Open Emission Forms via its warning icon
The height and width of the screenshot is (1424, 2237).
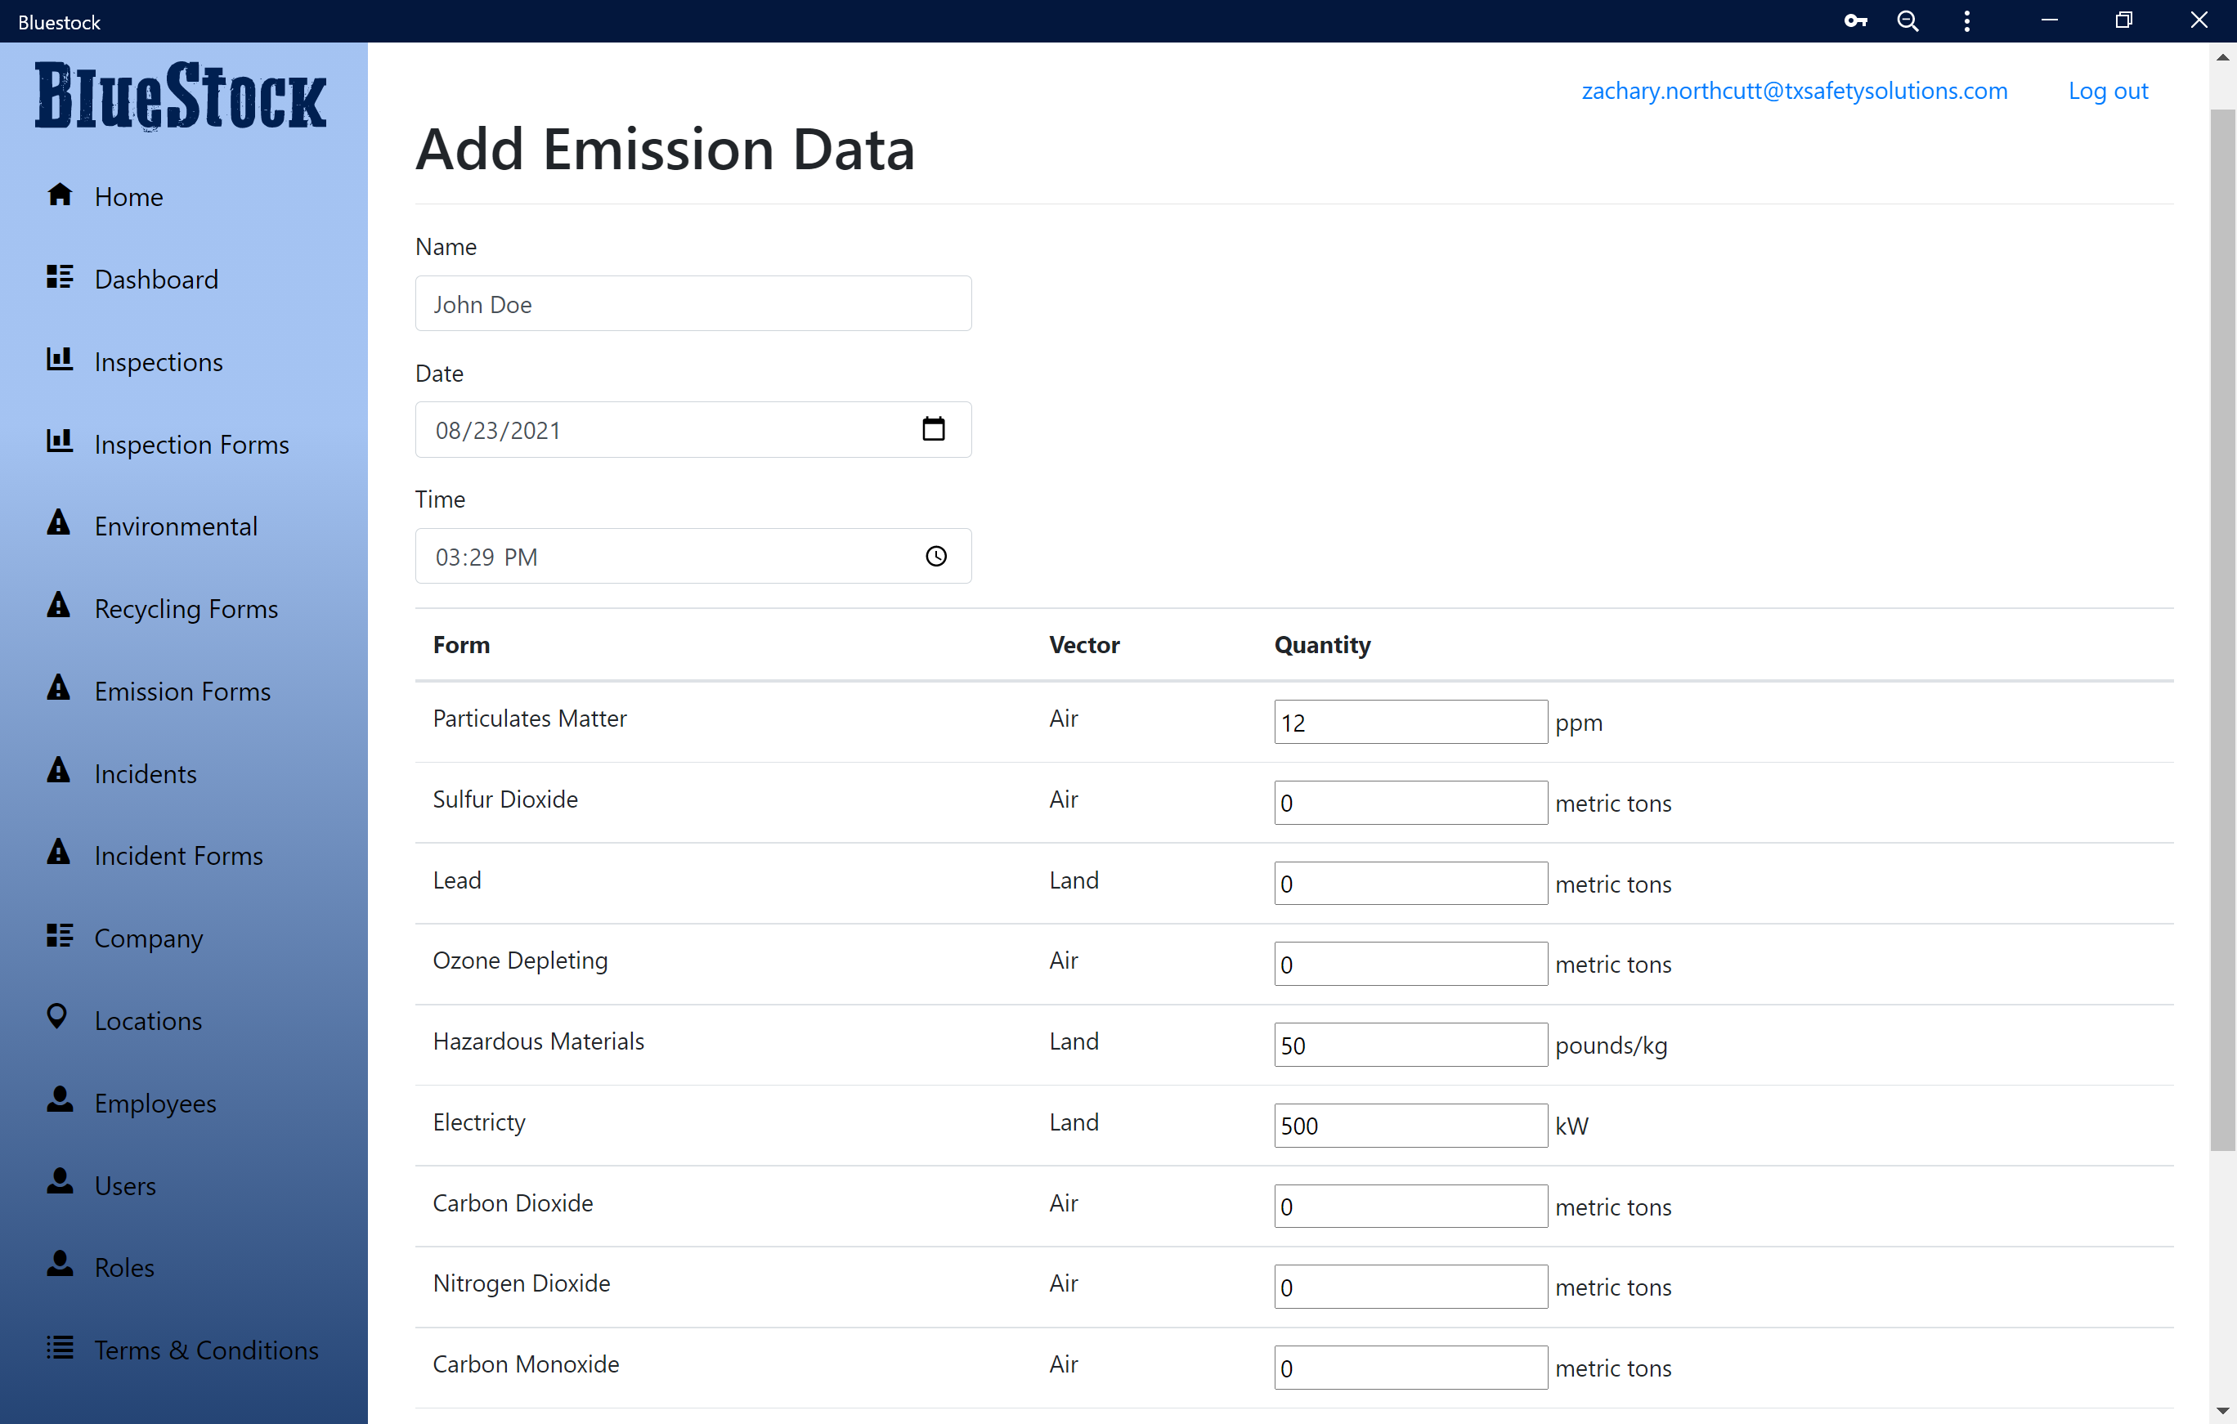[x=60, y=690]
